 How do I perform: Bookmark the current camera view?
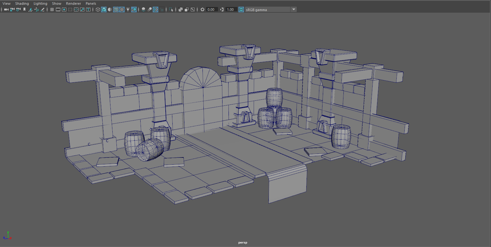pyautogui.click(x=24, y=9)
